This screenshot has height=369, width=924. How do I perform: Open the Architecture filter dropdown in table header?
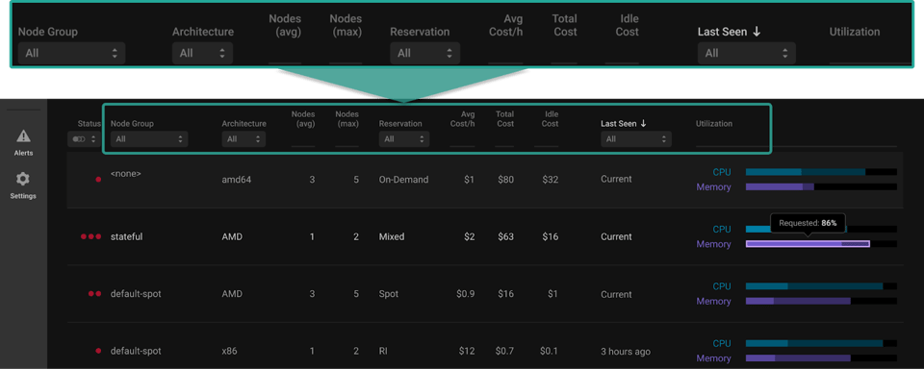click(x=244, y=139)
